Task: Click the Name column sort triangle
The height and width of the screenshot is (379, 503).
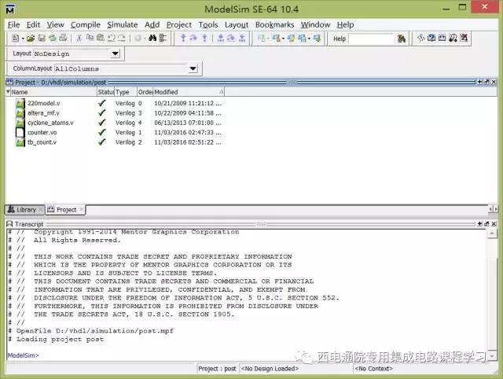Action: tap(8, 92)
